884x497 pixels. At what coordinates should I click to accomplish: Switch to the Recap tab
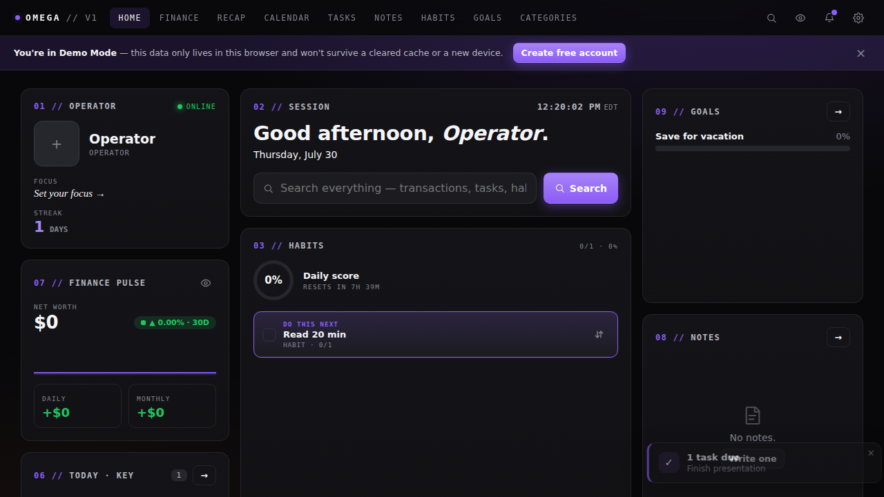coord(231,18)
